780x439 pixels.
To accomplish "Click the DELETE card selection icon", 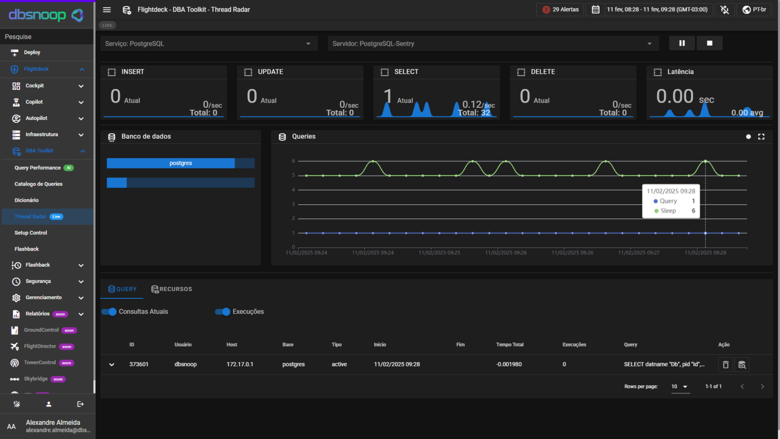I will pos(521,72).
